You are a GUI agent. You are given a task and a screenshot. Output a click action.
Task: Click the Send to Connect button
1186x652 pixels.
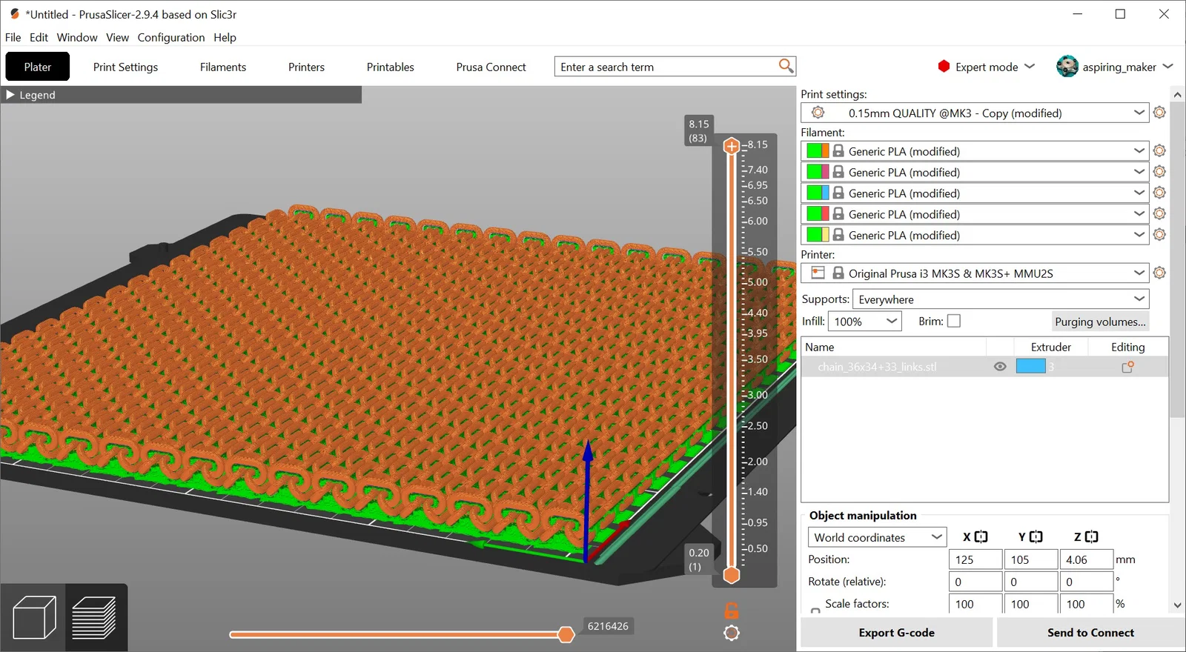pyautogui.click(x=1090, y=633)
